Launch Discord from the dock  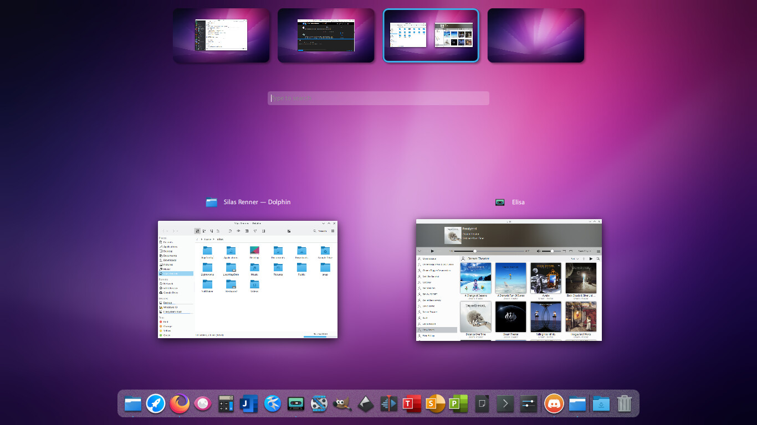coord(554,404)
